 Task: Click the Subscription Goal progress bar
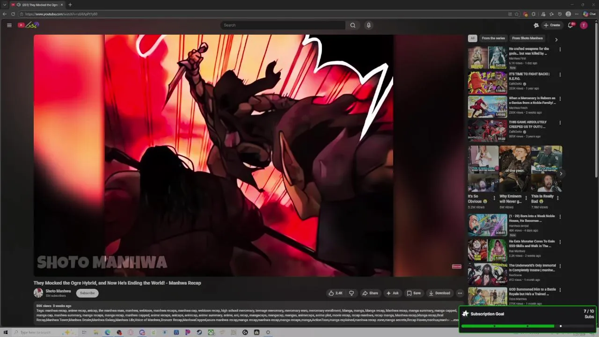pos(527,326)
